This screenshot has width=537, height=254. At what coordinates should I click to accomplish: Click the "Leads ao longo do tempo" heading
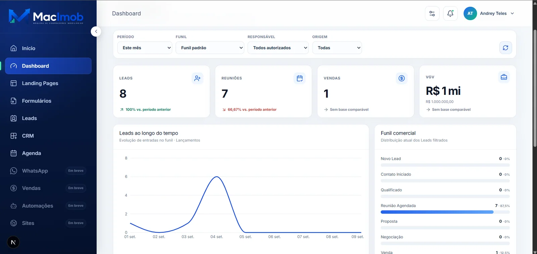coord(149,133)
